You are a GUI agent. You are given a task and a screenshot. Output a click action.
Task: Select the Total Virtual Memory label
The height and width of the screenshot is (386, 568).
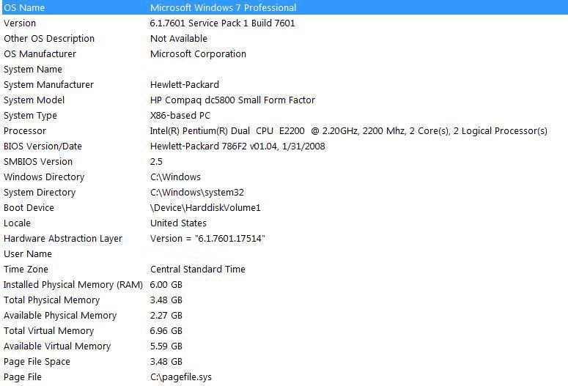(x=49, y=331)
